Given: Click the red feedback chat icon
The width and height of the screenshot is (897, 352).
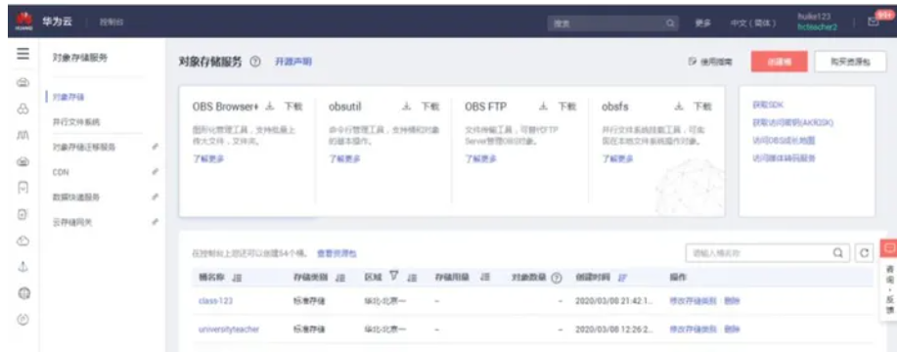Looking at the screenshot, I should (889, 248).
